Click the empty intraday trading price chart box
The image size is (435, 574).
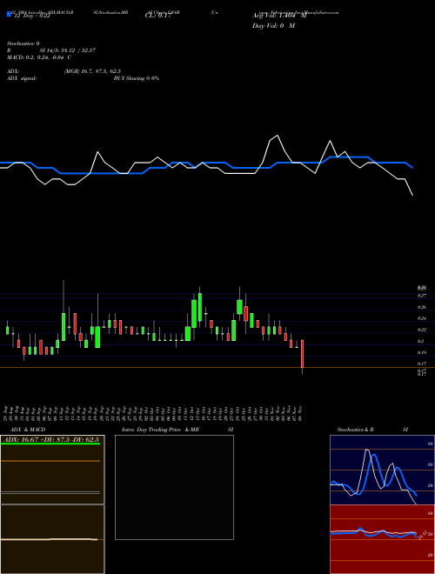point(174,487)
